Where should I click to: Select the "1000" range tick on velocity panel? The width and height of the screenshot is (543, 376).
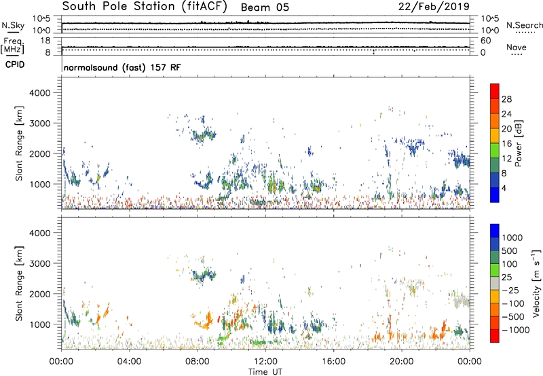click(x=39, y=324)
